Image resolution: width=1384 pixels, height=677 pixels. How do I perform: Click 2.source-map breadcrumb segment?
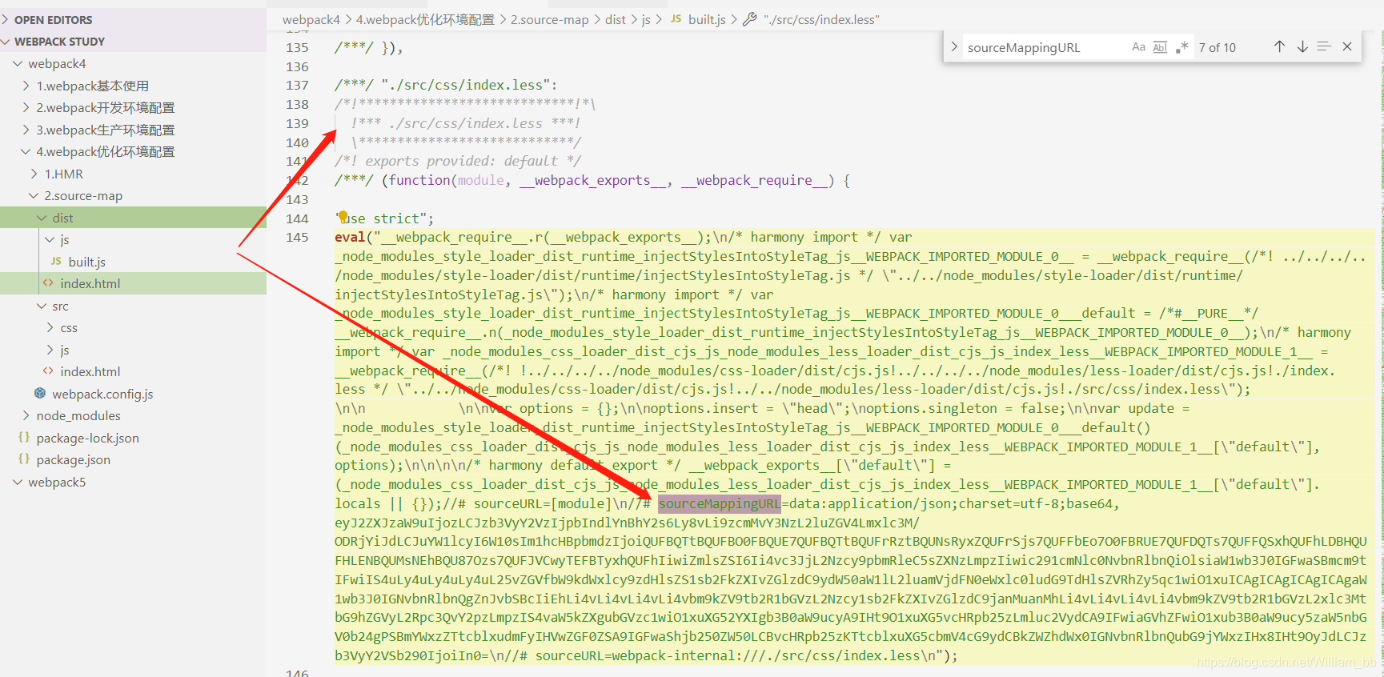point(550,19)
